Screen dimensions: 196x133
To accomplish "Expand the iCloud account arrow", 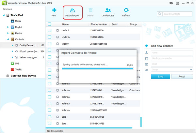I will (x=12, y=51).
